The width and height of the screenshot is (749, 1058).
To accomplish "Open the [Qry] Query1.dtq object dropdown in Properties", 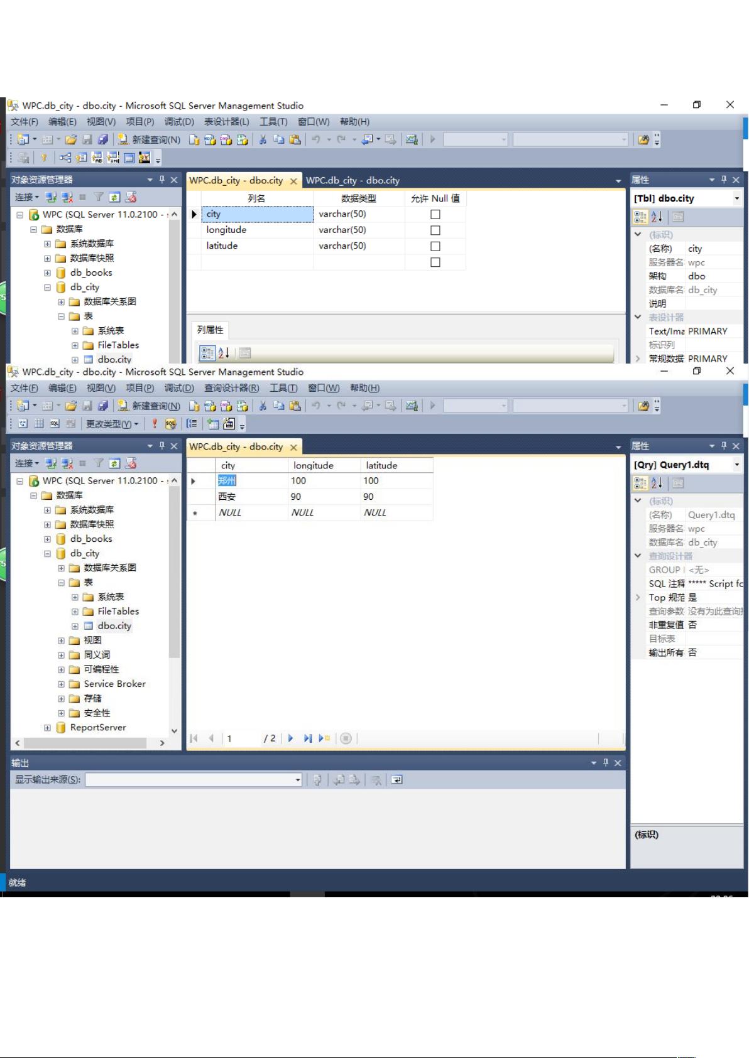I will coord(736,465).
